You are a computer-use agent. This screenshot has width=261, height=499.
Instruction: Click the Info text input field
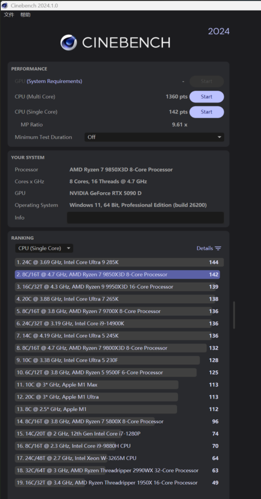pyautogui.click(x=145, y=218)
